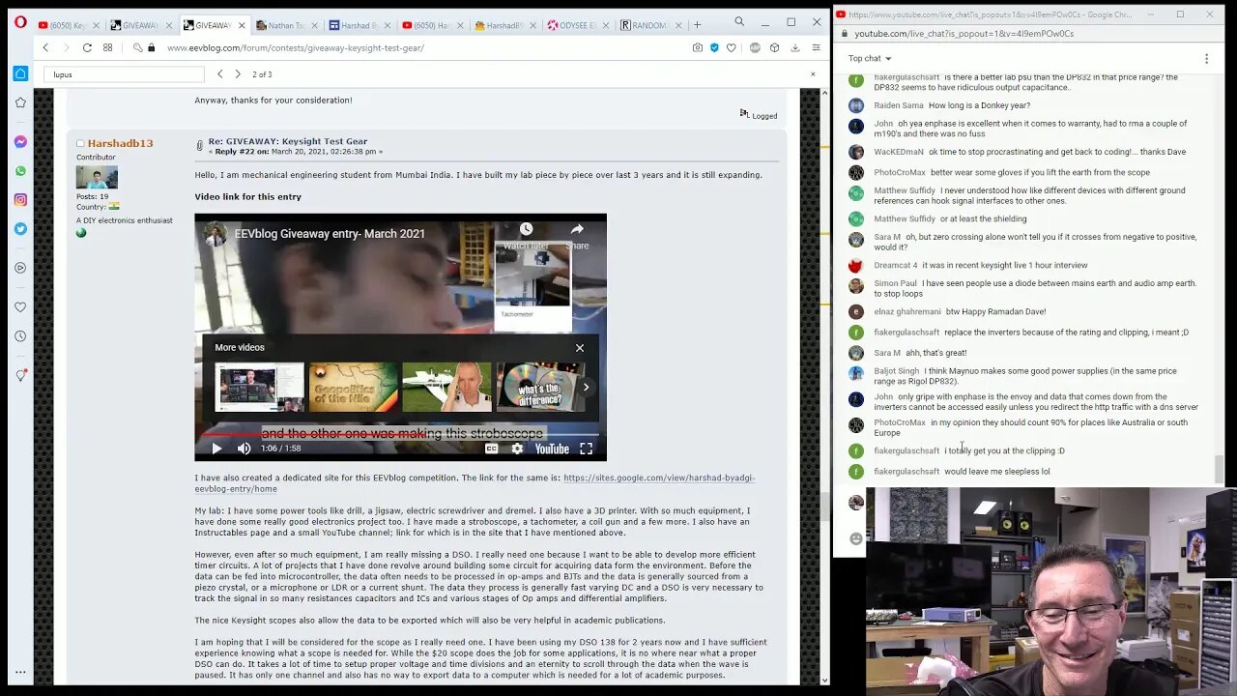The width and height of the screenshot is (1237, 696).
Task: Watch on YouTube via the logo button
Action: pyautogui.click(x=552, y=449)
